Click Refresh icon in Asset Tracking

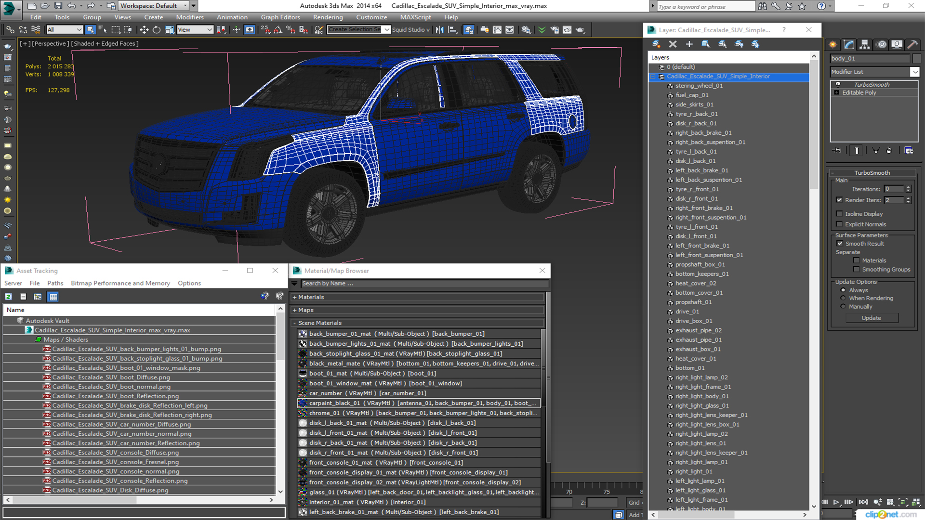pos(9,297)
